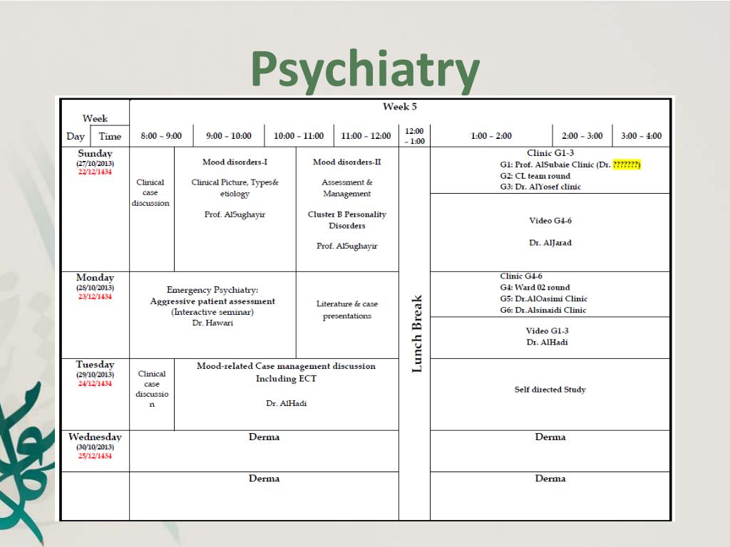Screen dimensions: 730x547
Task: Click the Dr. AlJarad name
Action: pos(550,243)
